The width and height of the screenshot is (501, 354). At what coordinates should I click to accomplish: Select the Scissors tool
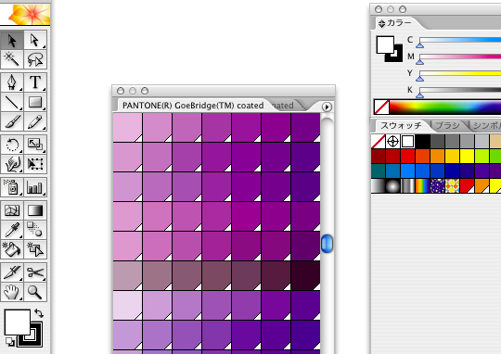click(35, 272)
